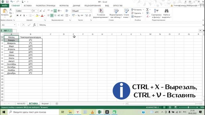Click the Wrap Text icon

point(67,11)
